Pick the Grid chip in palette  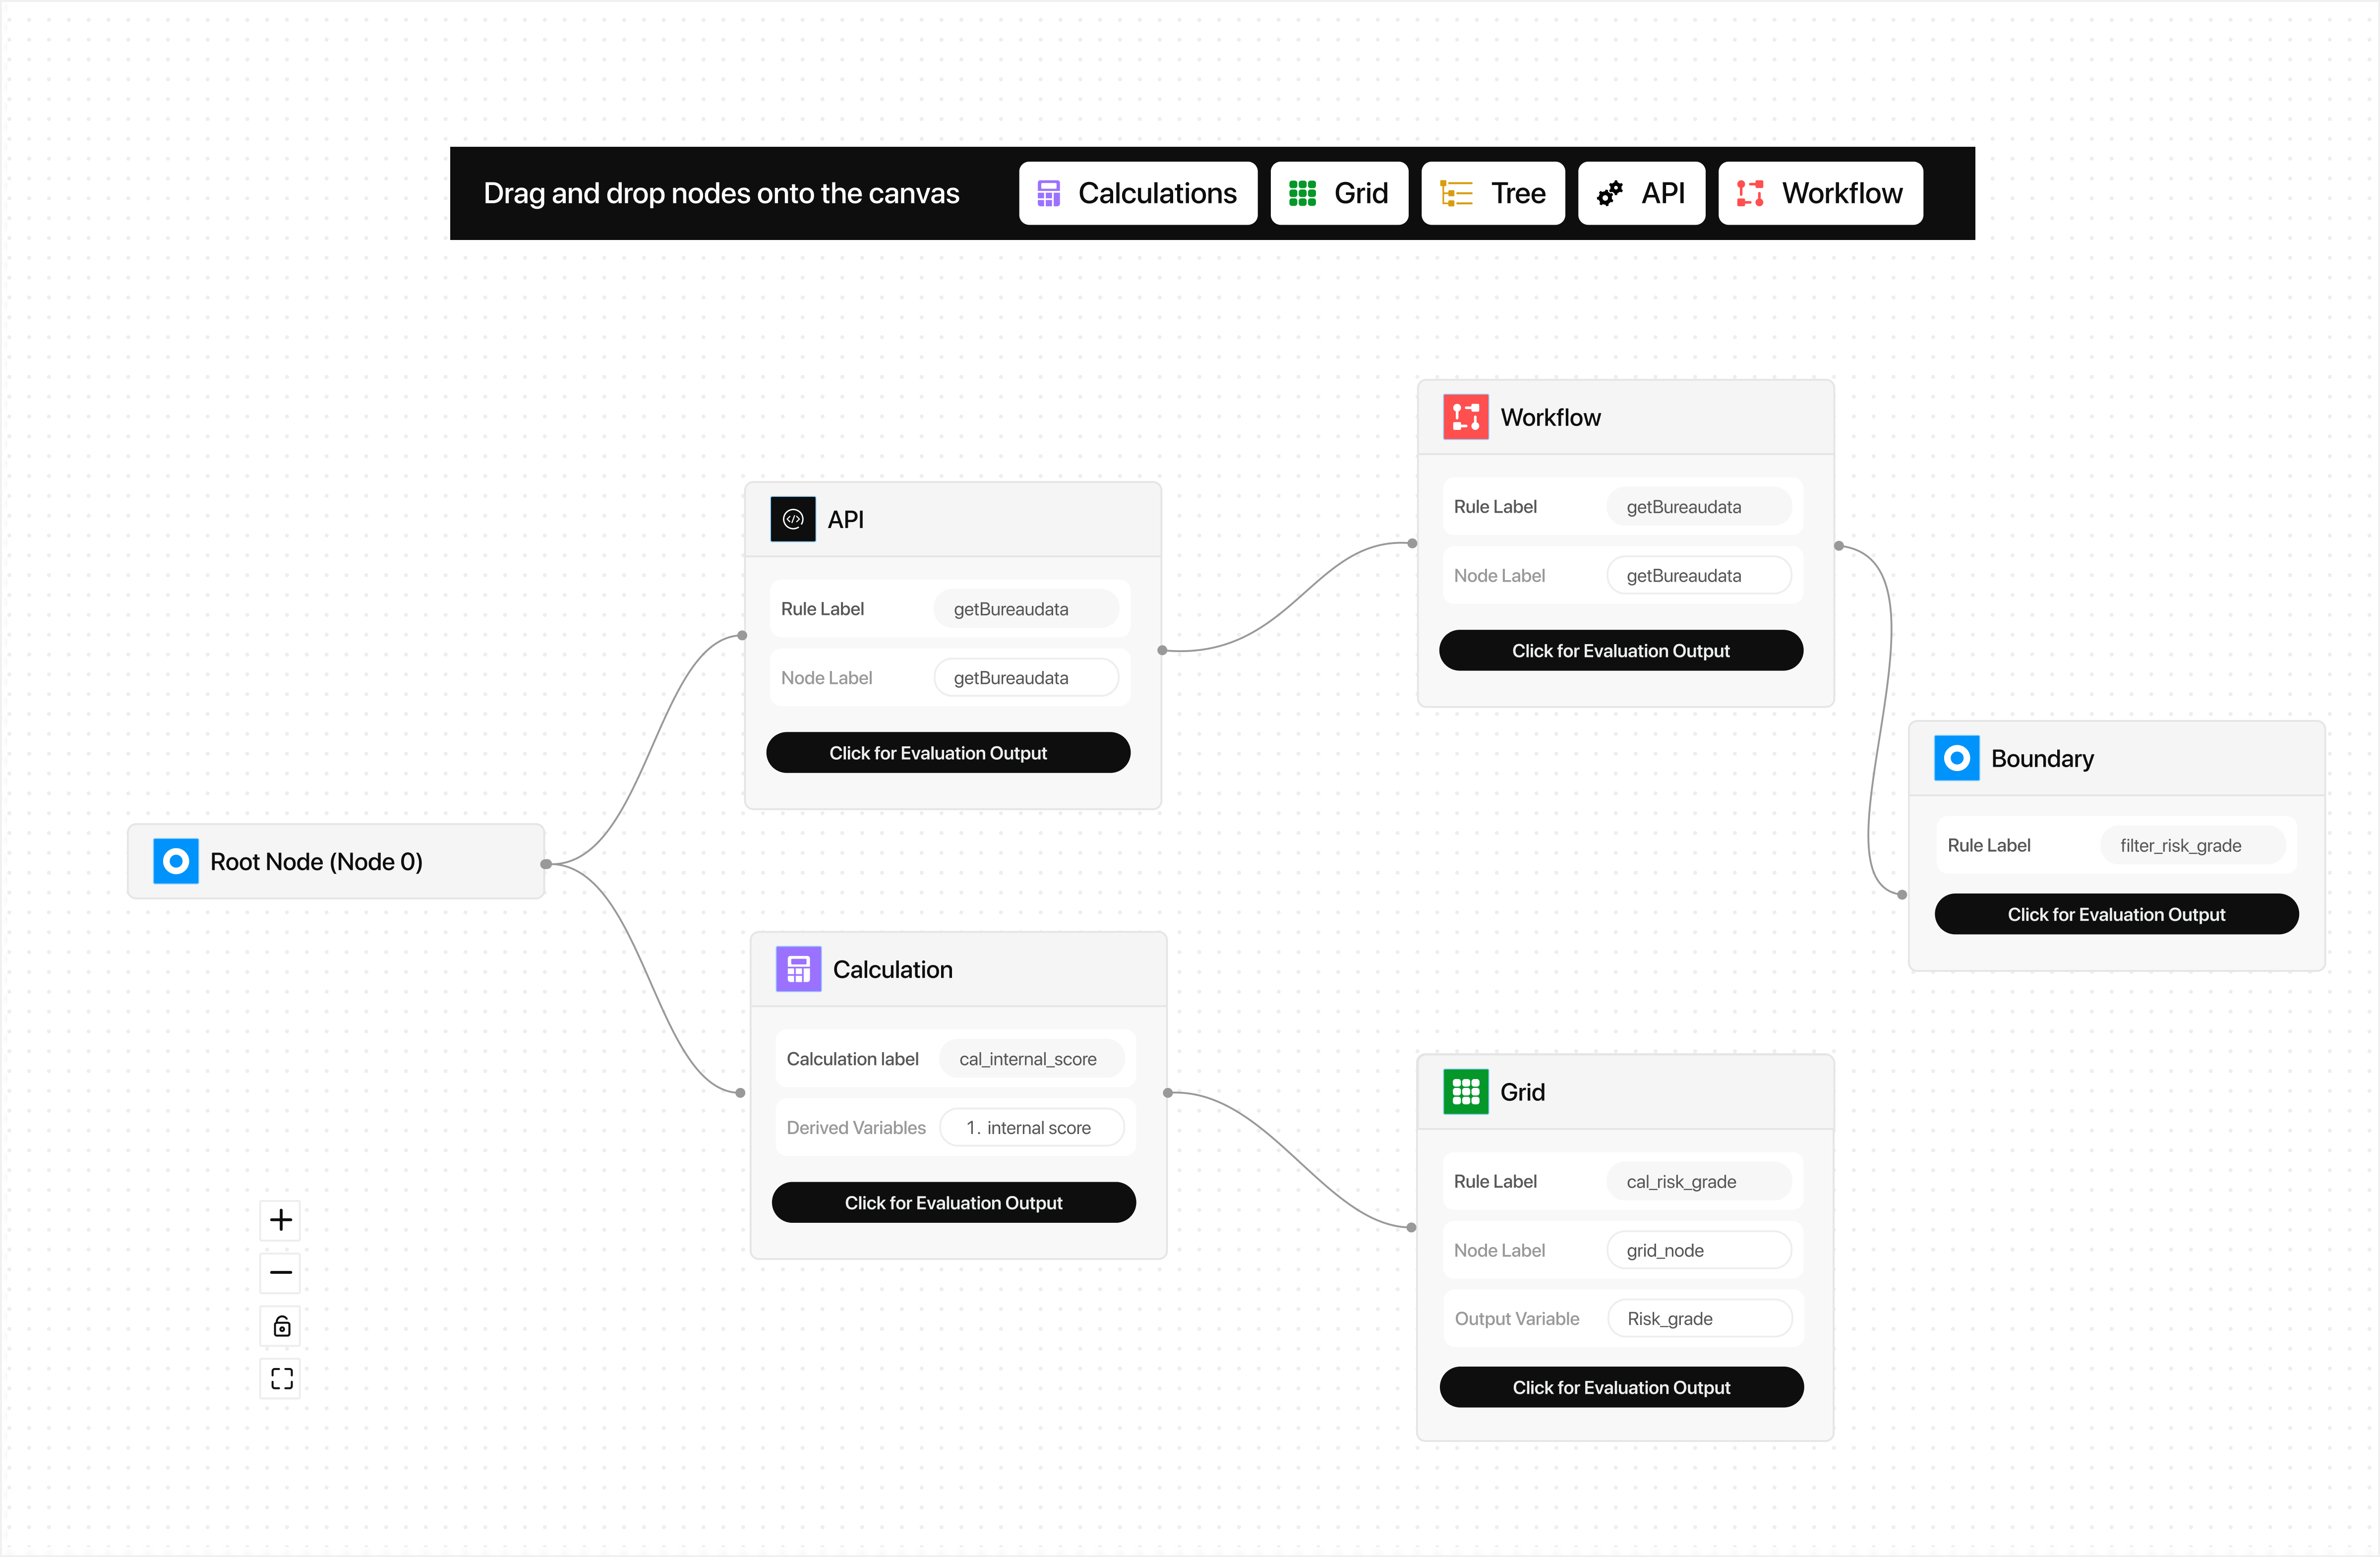[1339, 193]
